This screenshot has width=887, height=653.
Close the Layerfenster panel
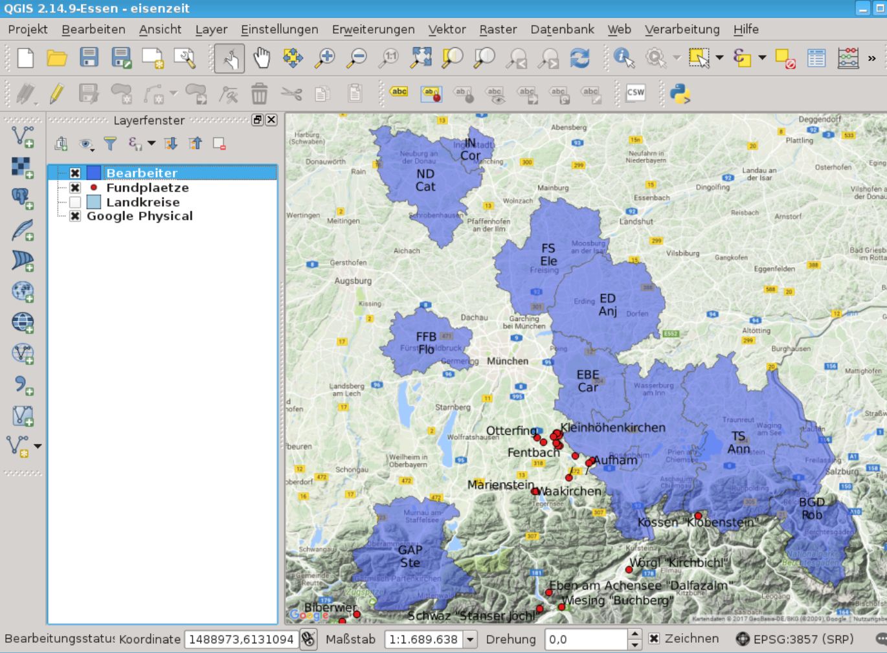pos(271,120)
